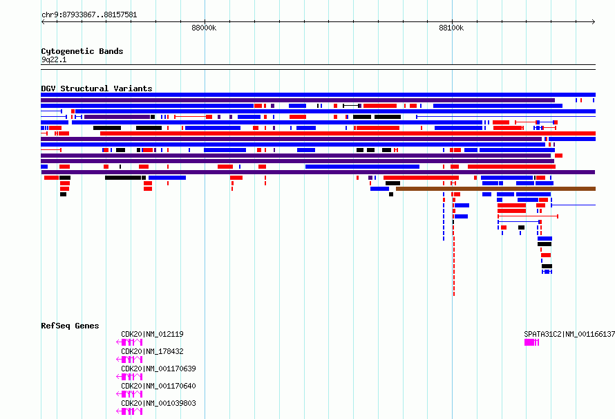Click the right arrowhead of the ruler

click(594, 22)
